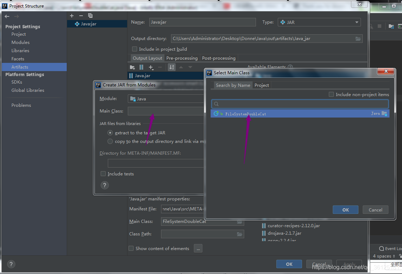Open the 4 spaces indent selector in IDE

(384, 256)
